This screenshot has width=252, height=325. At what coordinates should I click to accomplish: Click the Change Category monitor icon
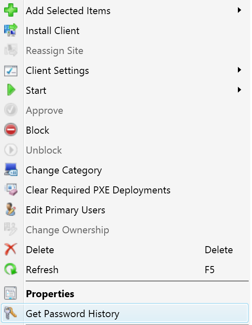point(10,169)
